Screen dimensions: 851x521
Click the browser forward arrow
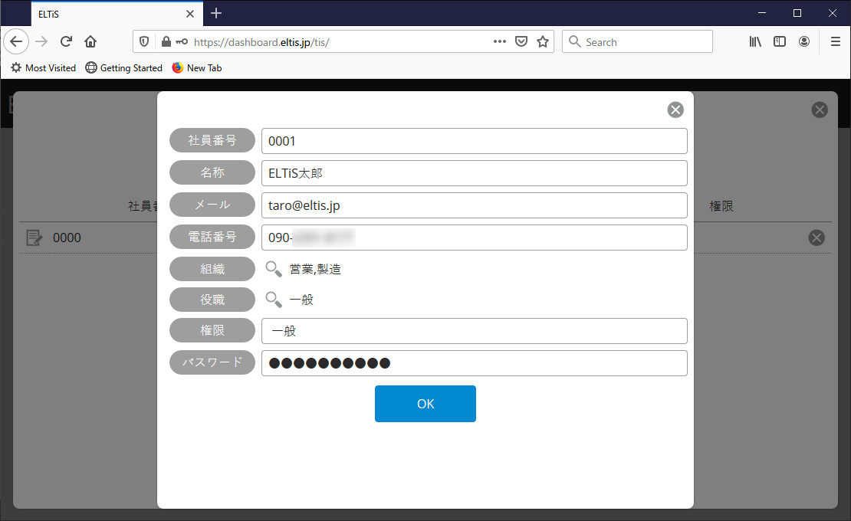pos(41,41)
